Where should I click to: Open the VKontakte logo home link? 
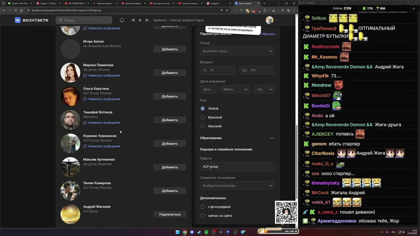click(x=31, y=20)
